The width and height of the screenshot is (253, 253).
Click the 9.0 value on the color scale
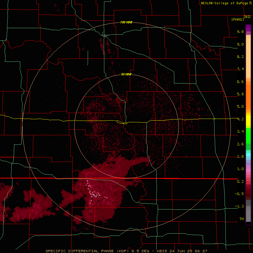click(x=240, y=44)
